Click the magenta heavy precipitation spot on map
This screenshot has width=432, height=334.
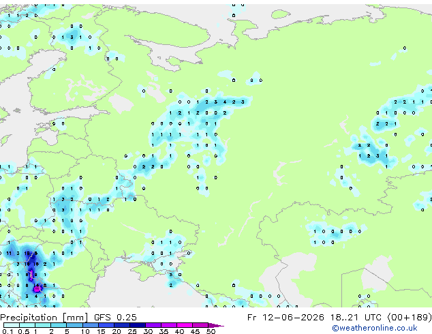pyautogui.click(x=37, y=289)
